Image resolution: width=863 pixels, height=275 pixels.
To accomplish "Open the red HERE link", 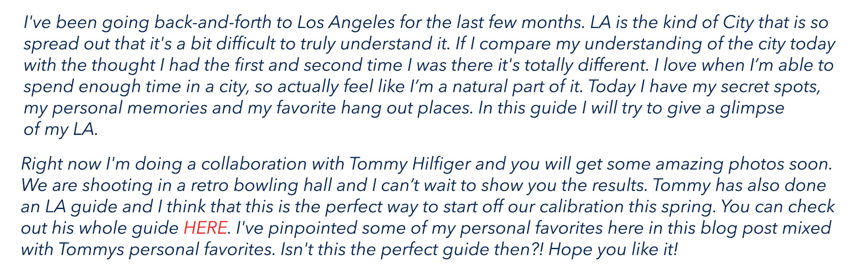I will pyautogui.click(x=205, y=228).
